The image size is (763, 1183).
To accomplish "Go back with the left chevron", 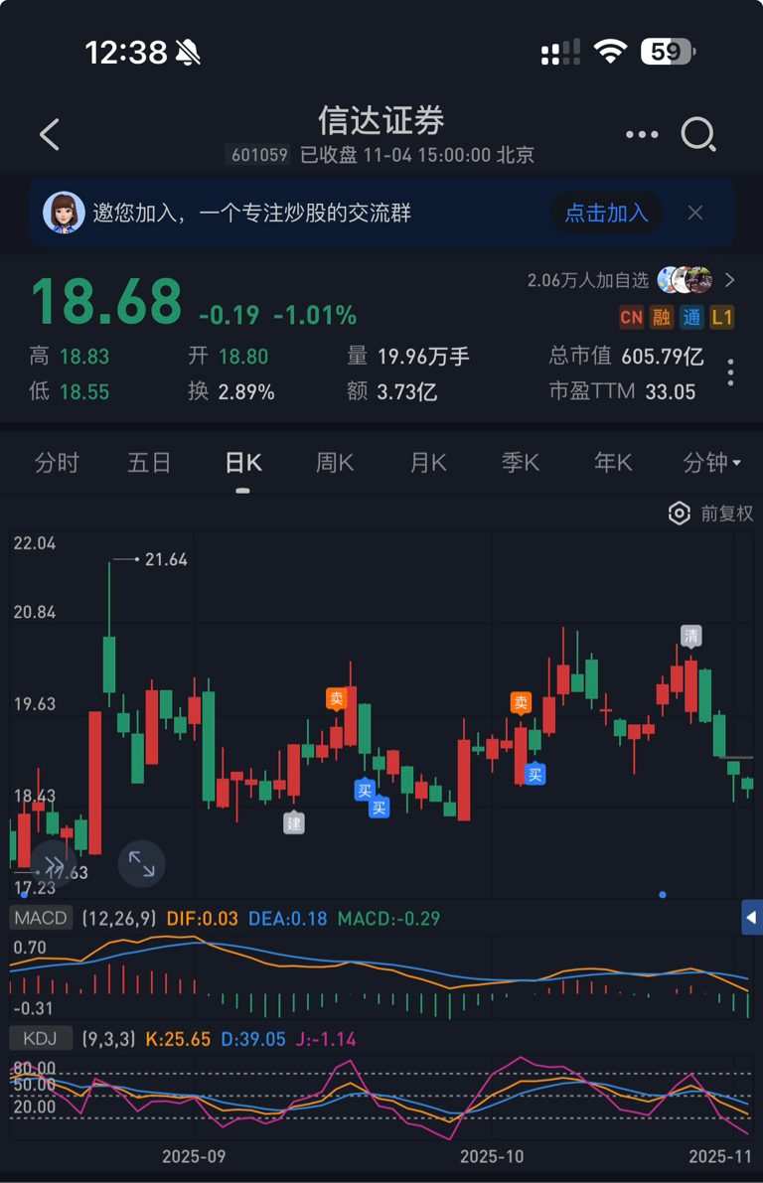I will click(49, 135).
